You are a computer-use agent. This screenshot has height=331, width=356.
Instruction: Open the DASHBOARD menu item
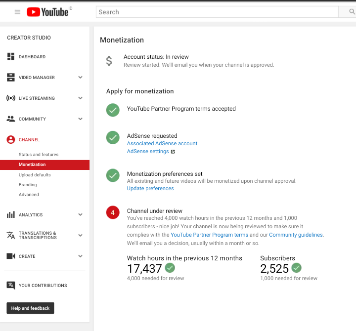point(32,57)
